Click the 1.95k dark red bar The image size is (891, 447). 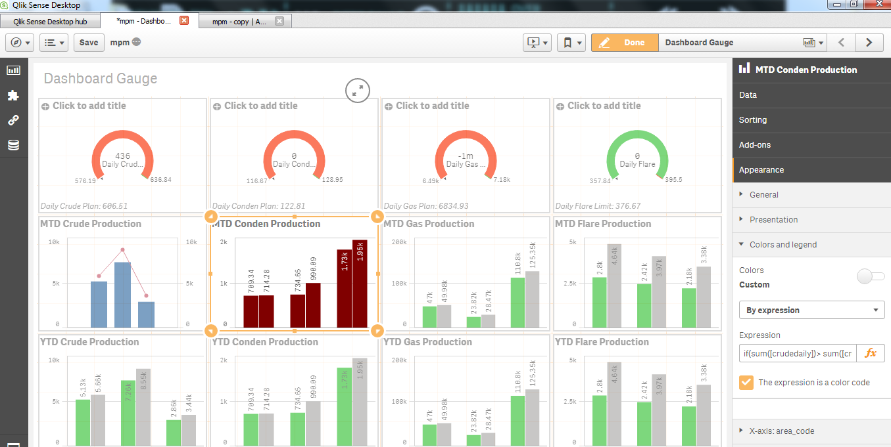pyautogui.click(x=360, y=284)
